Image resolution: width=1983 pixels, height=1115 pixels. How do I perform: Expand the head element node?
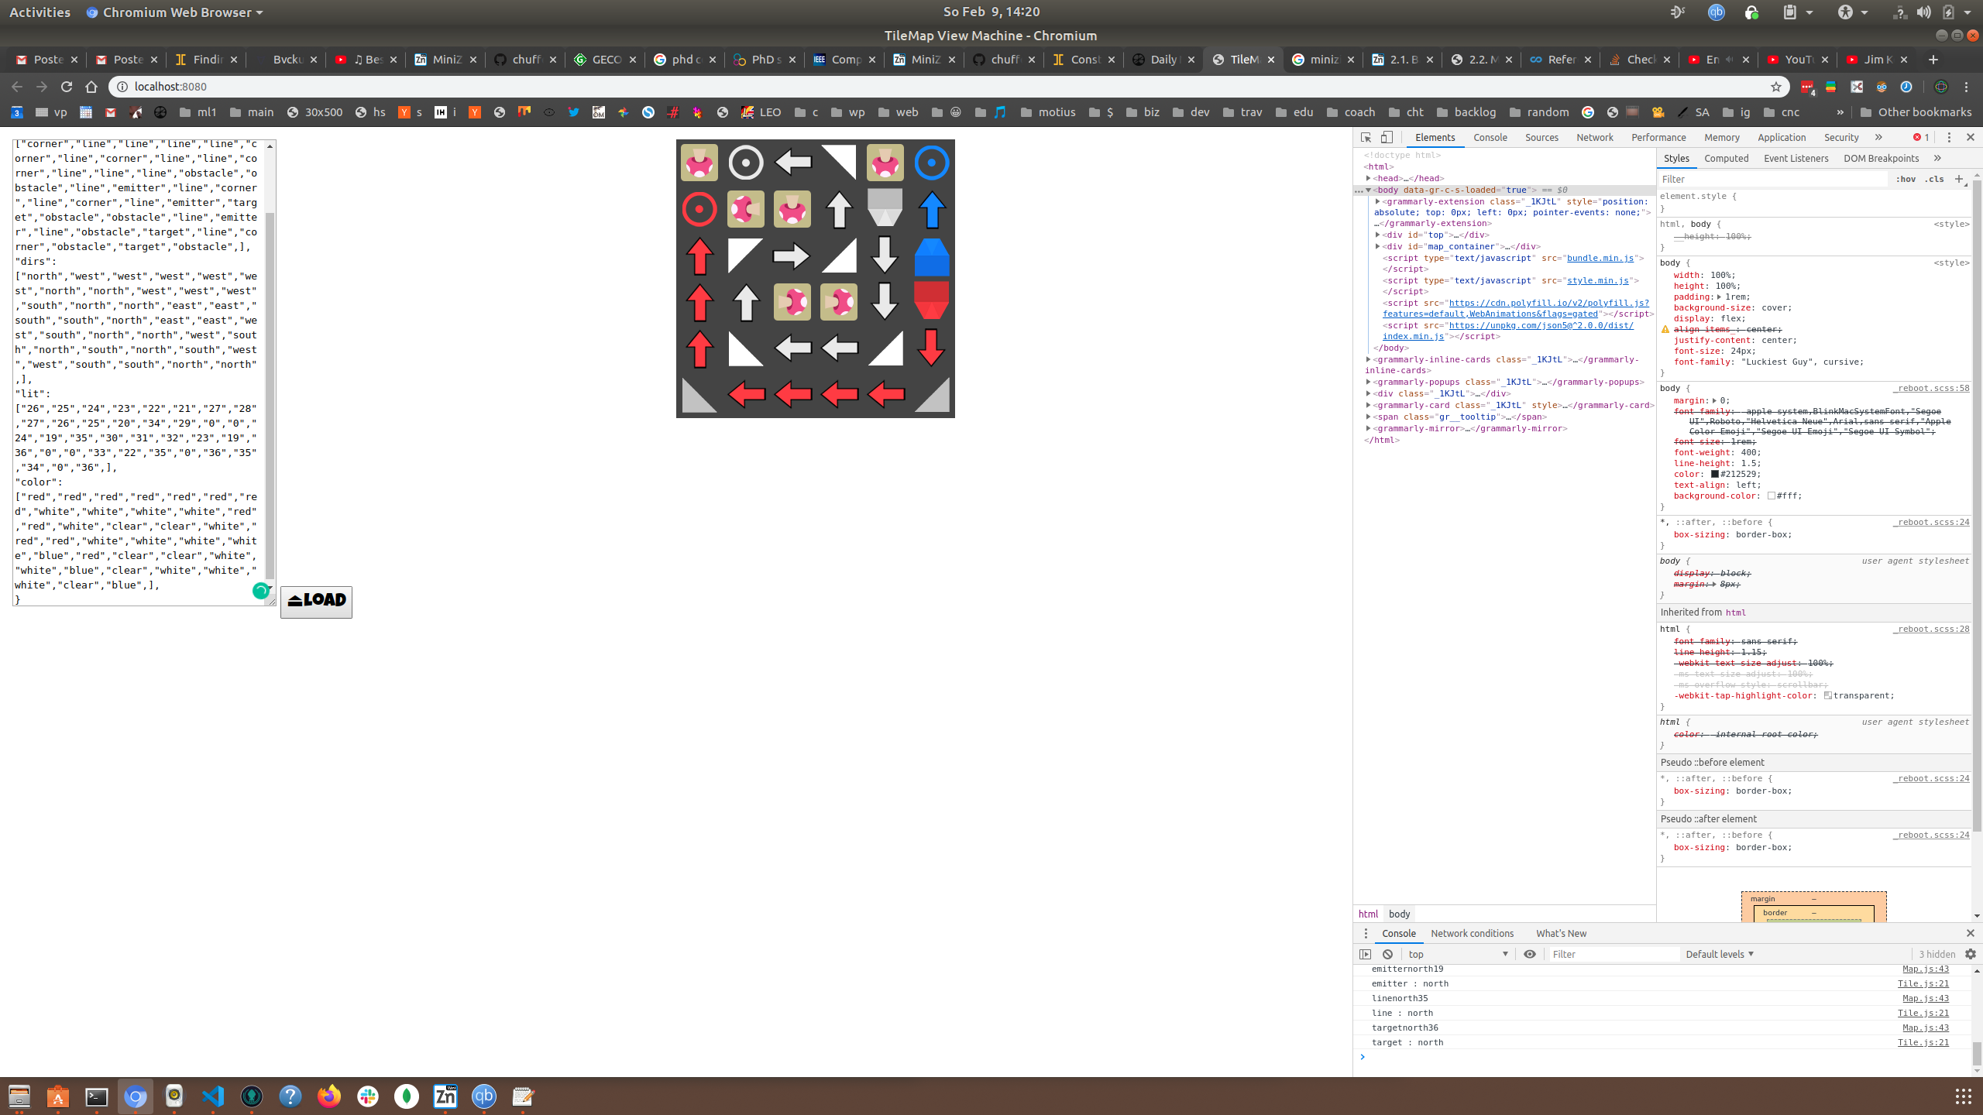(x=1369, y=178)
